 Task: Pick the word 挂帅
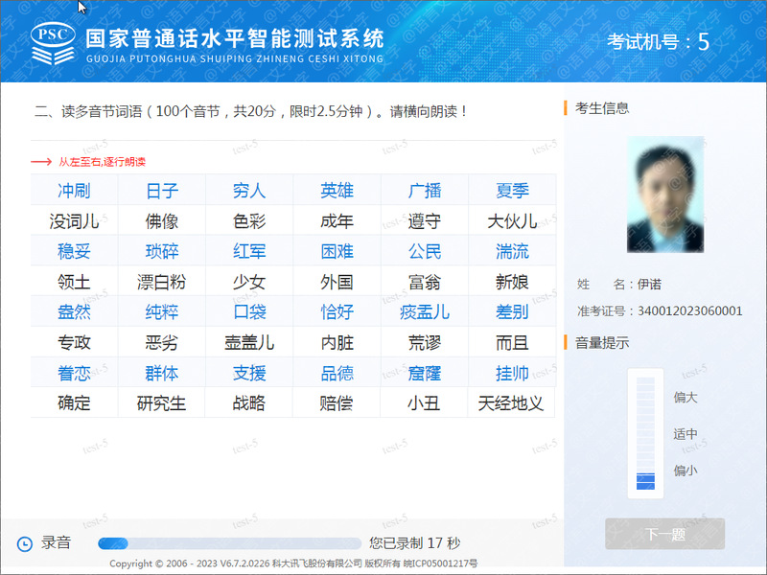coord(512,374)
